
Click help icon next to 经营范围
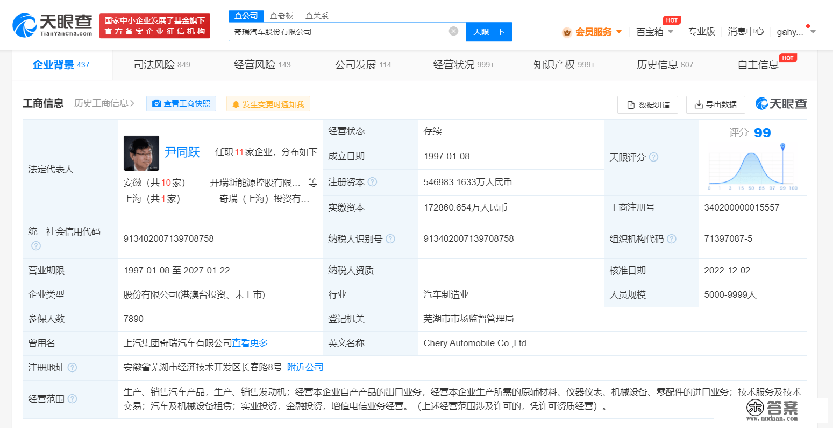coord(72,399)
